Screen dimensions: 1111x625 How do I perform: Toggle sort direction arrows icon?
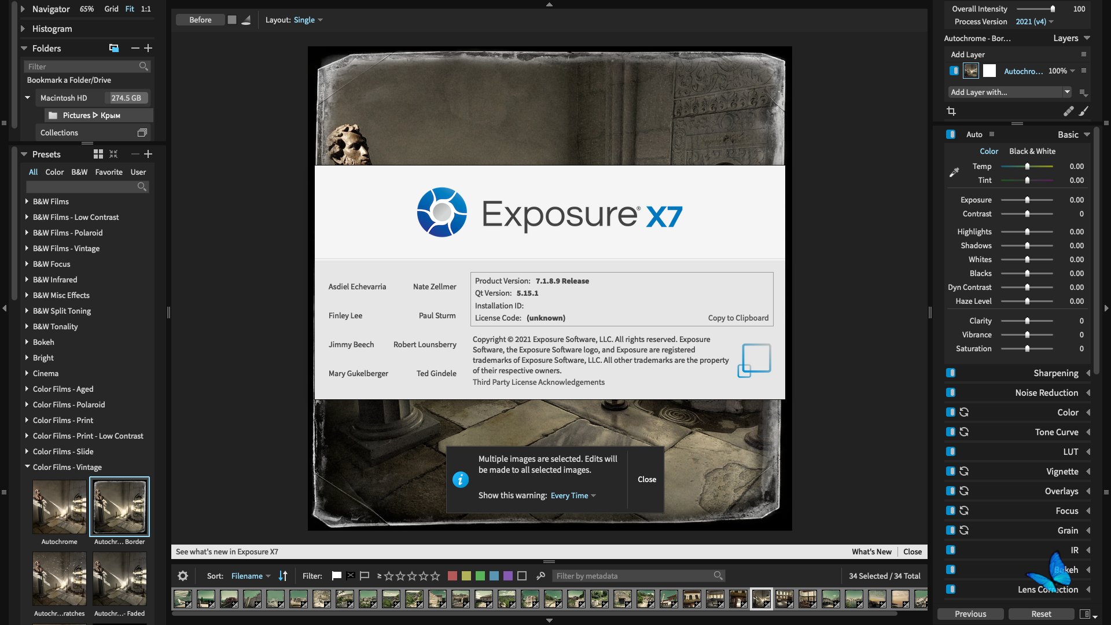pyautogui.click(x=283, y=576)
